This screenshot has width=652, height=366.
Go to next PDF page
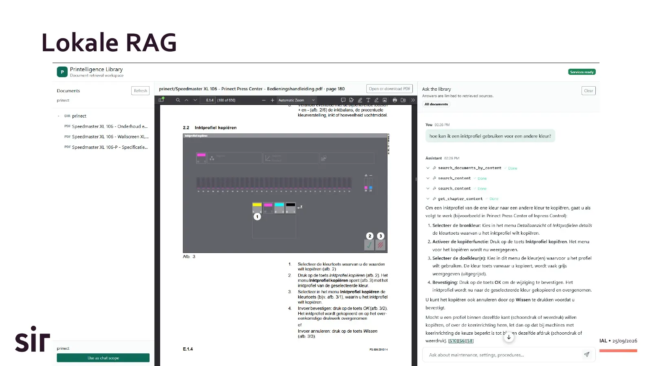click(x=195, y=100)
